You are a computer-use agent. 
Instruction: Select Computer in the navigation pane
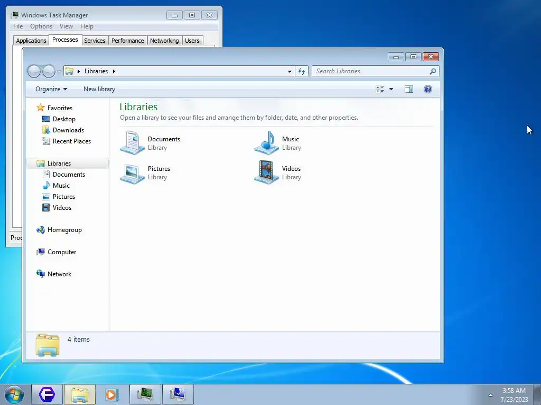coord(62,252)
